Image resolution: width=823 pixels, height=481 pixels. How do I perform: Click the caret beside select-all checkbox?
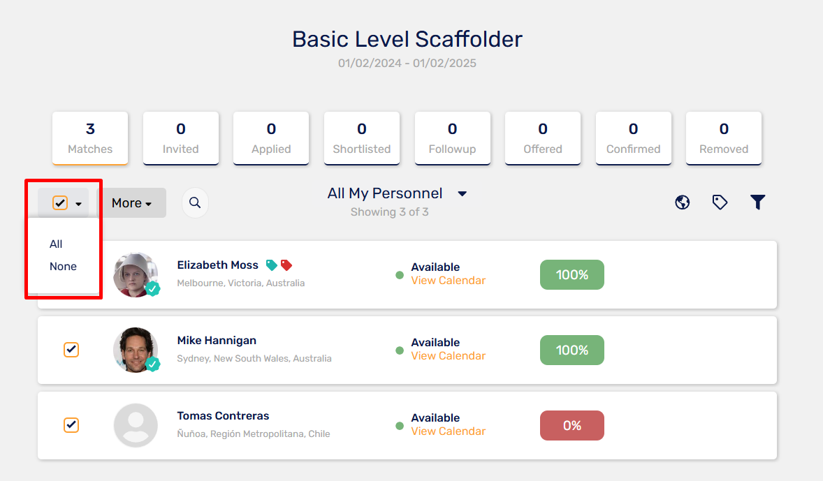[78, 204]
